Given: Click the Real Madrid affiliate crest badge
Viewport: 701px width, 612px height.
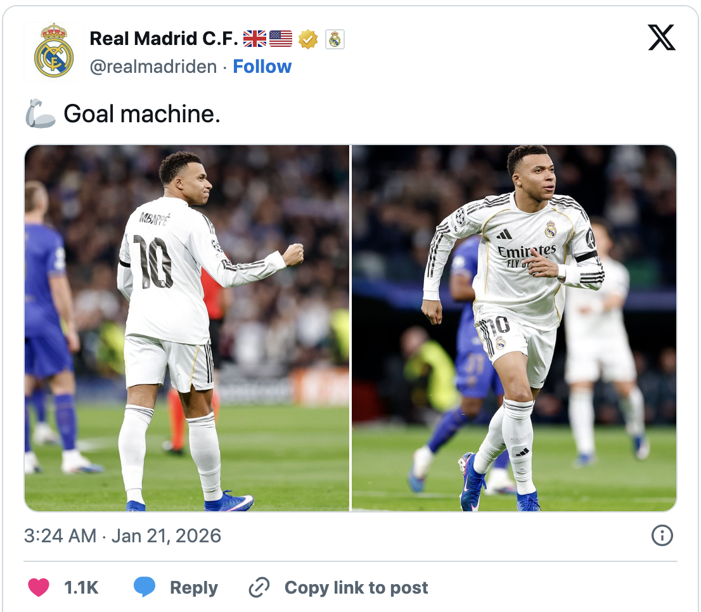Looking at the screenshot, I should pyautogui.click(x=336, y=39).
